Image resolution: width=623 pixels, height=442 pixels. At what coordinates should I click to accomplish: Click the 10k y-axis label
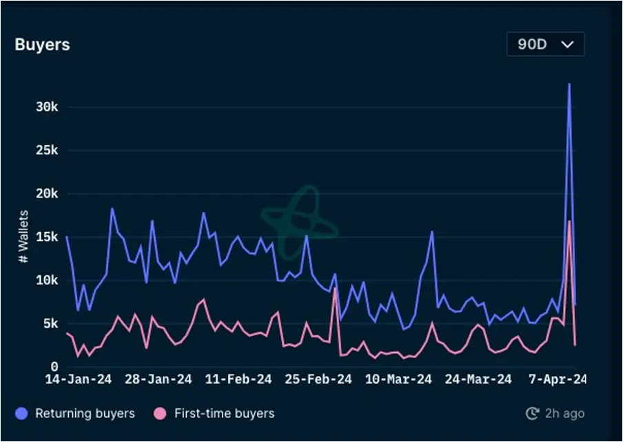coord(47,280)
